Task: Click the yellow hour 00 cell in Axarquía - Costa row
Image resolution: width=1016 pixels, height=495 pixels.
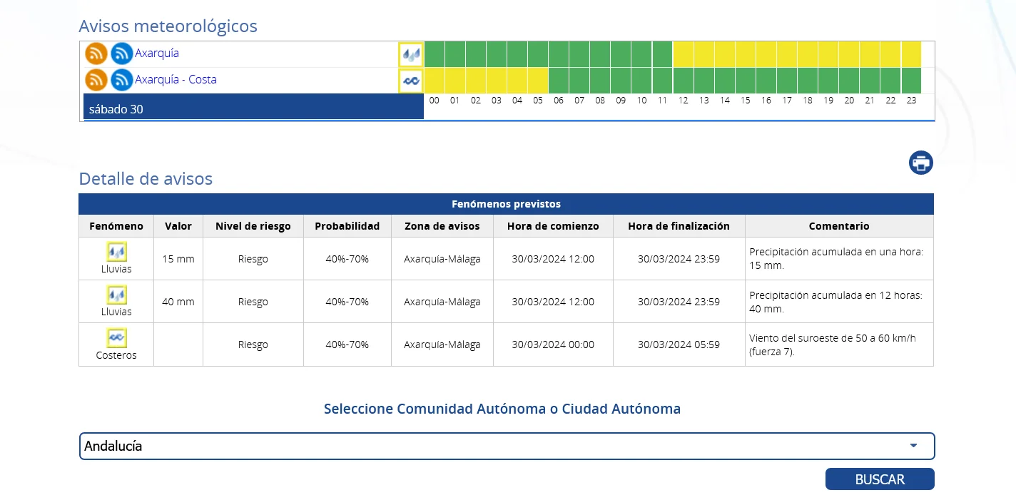Action: point(434,81)
